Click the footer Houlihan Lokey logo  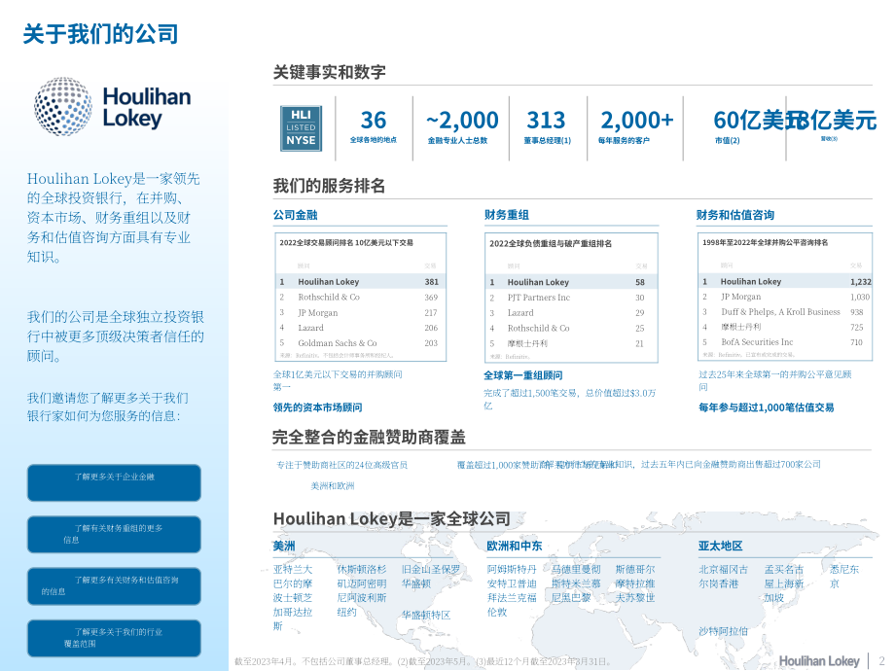click(x=819, y=660)
